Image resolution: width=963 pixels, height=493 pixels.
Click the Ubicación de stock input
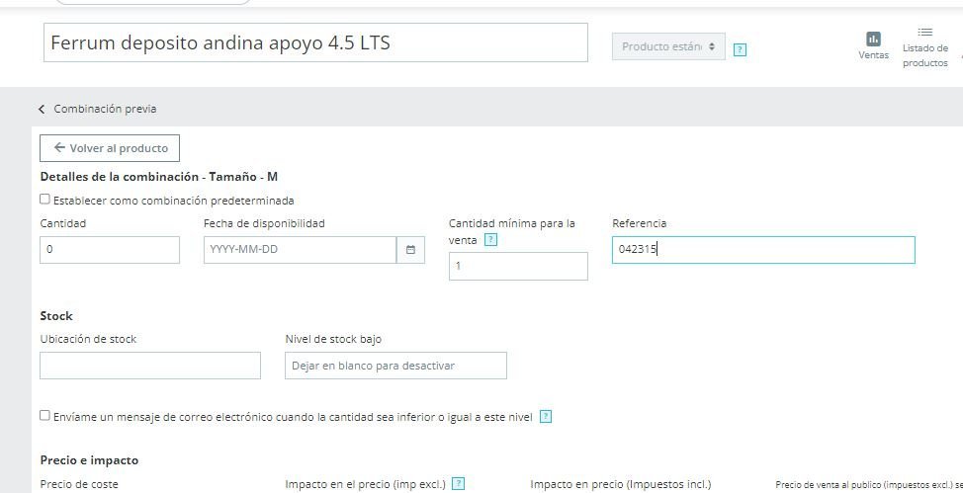point(150,366)
